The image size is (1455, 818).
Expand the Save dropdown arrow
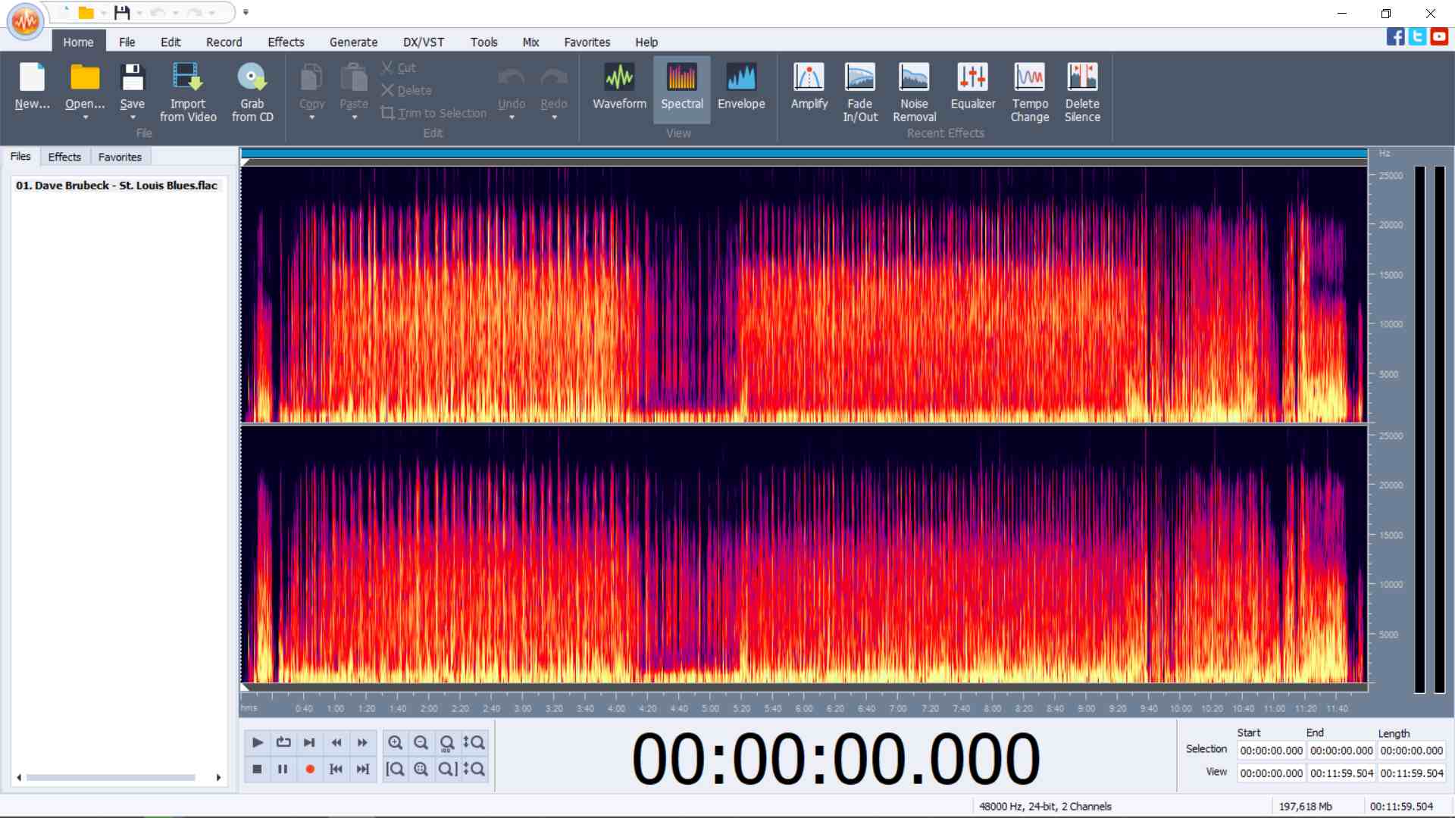[x=133, y=117]
